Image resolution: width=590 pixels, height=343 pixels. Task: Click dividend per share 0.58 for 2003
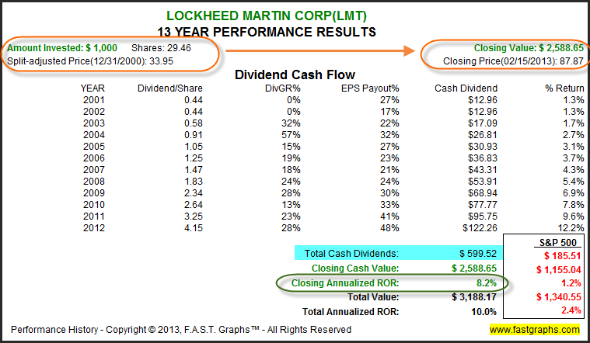(x=194, y=123)
